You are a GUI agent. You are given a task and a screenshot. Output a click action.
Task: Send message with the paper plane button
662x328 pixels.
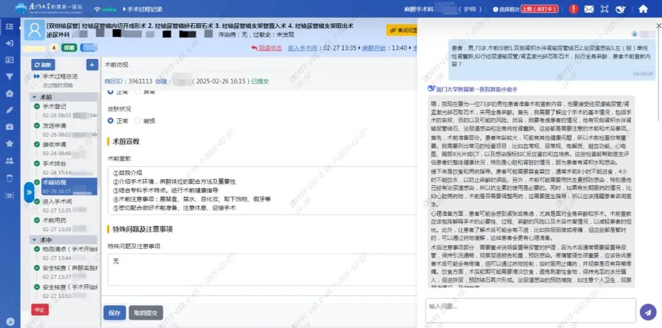coord(647,311)
